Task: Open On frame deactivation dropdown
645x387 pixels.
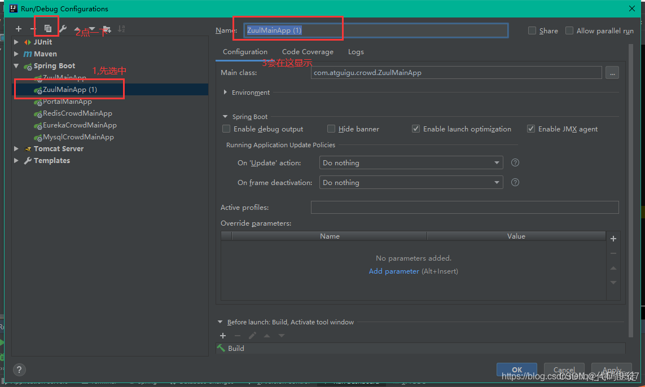Action: pyautogui.click(x=411, y=182)
